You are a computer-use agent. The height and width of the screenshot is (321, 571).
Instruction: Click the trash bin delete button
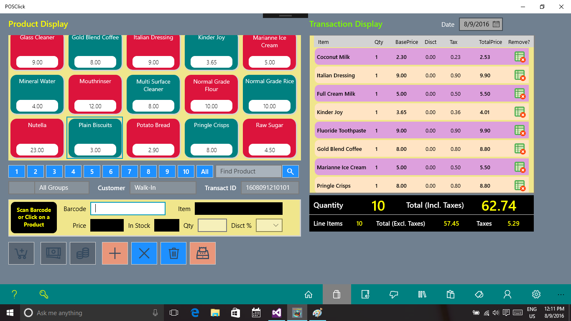(173, 253)
